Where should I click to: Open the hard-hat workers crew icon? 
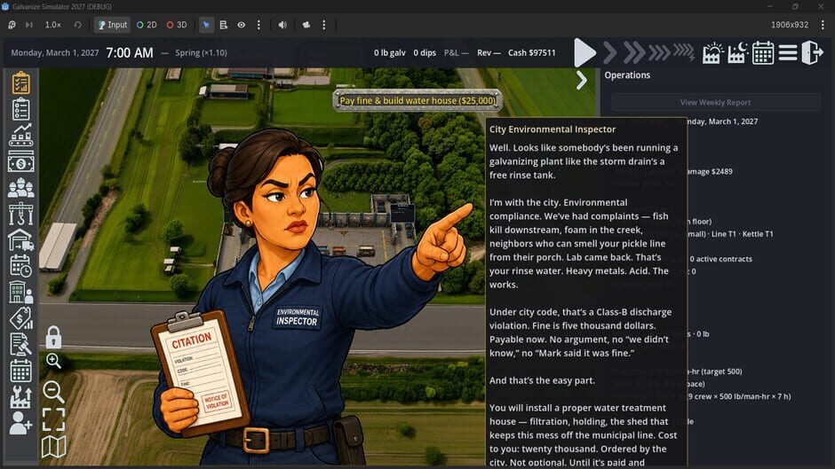20,188
